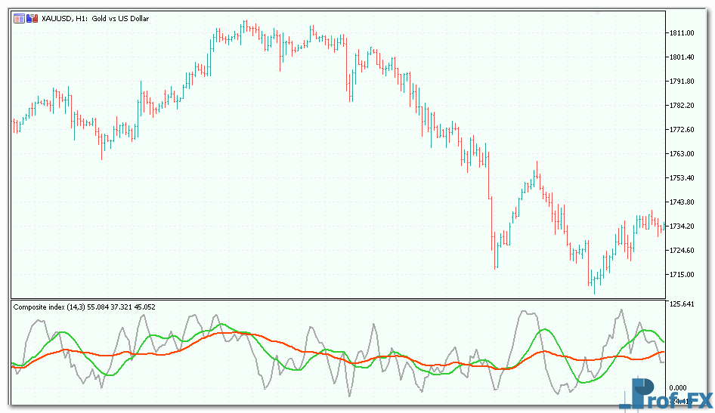This screenshot has height=413, width=715.
Task: Click the 1811.00 price scale label
Action: (681, 33)
